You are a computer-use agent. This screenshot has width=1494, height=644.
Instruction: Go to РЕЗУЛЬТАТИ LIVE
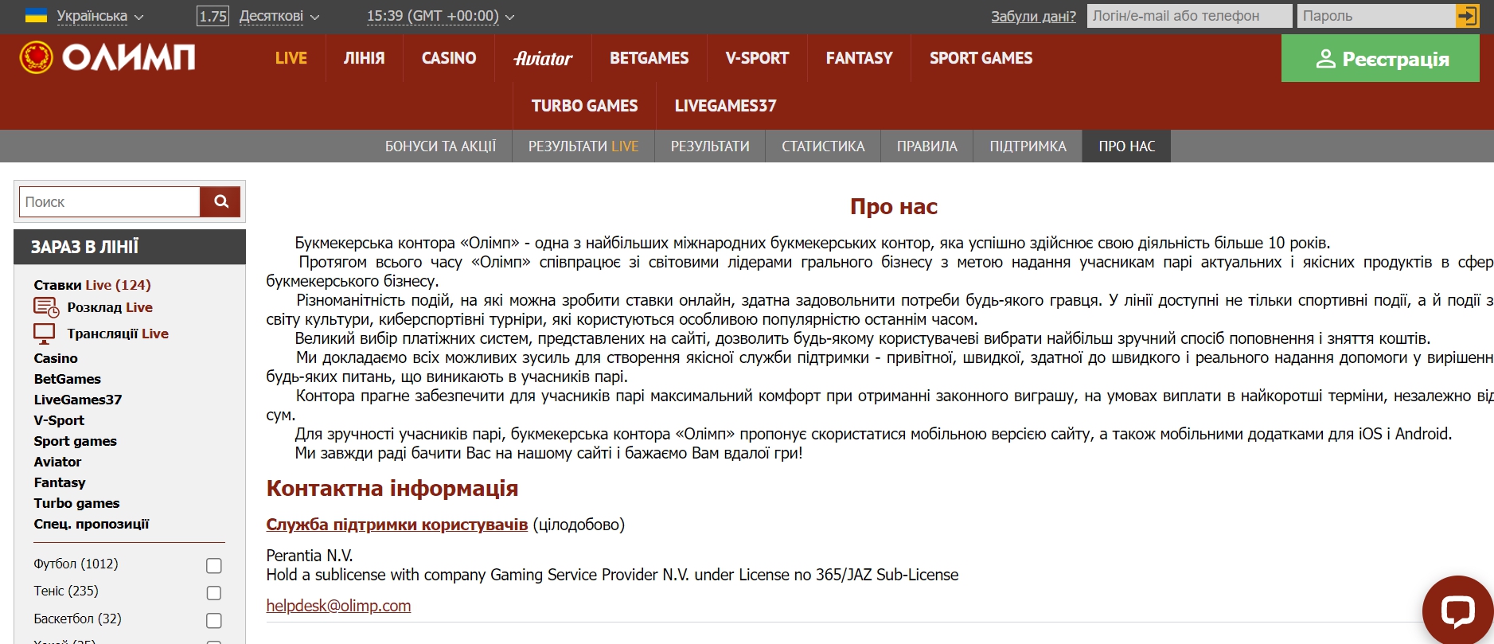(x=583, y=146)
